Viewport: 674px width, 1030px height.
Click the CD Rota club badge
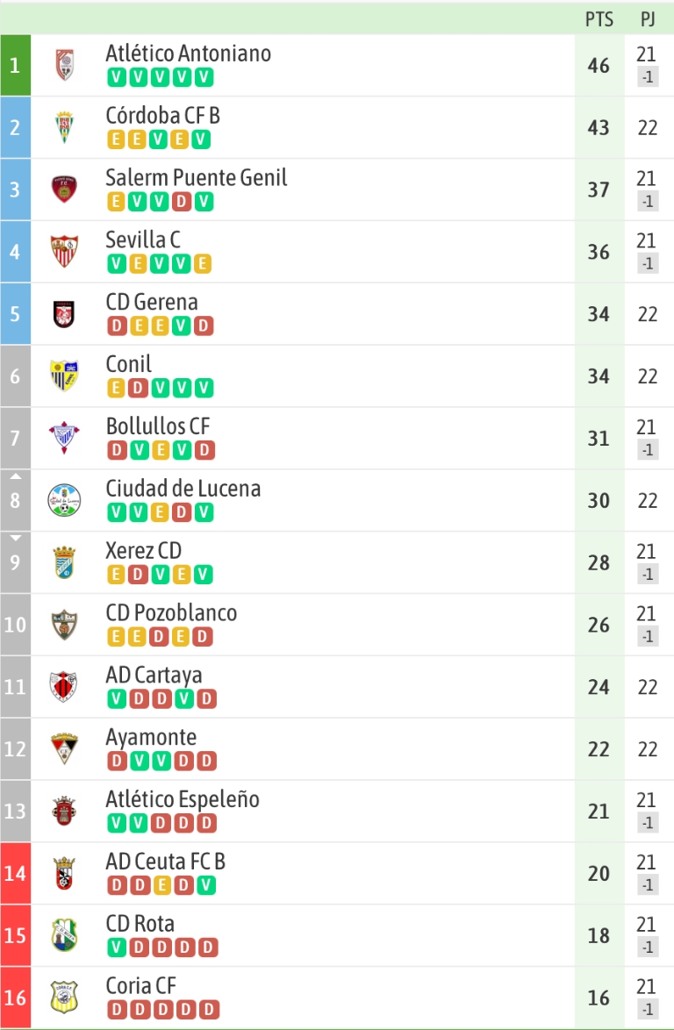tap(64, 935)
